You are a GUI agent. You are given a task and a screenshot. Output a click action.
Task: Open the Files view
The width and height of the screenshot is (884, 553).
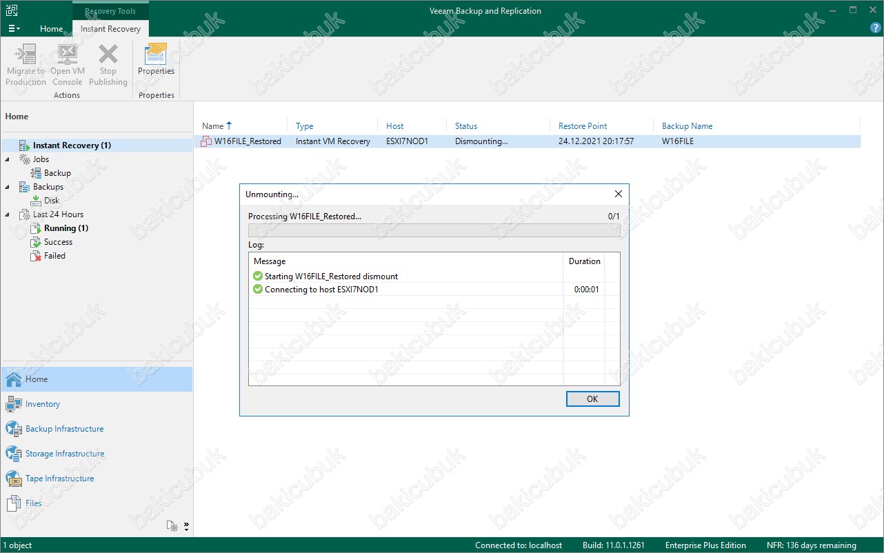click(34, 503)
